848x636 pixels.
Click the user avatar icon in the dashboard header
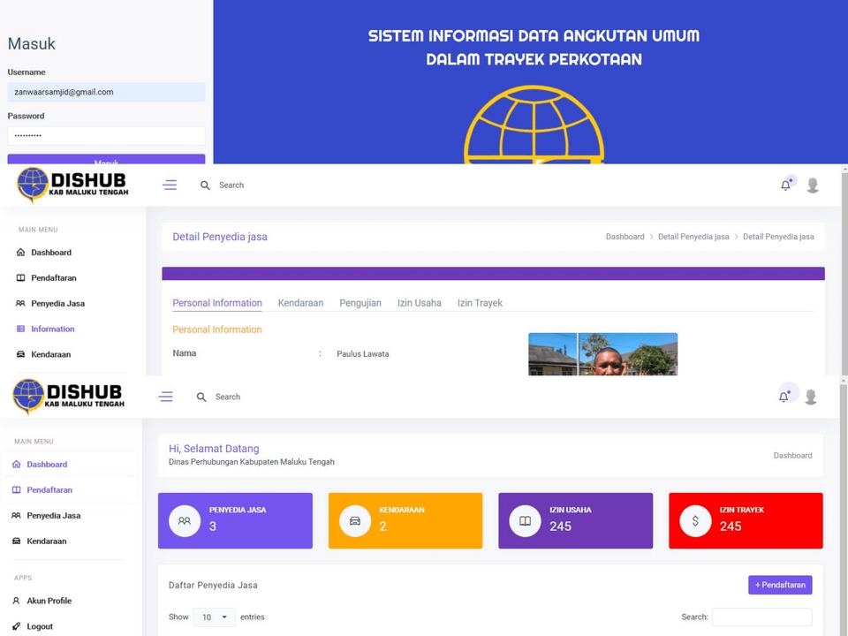(810, 397)
